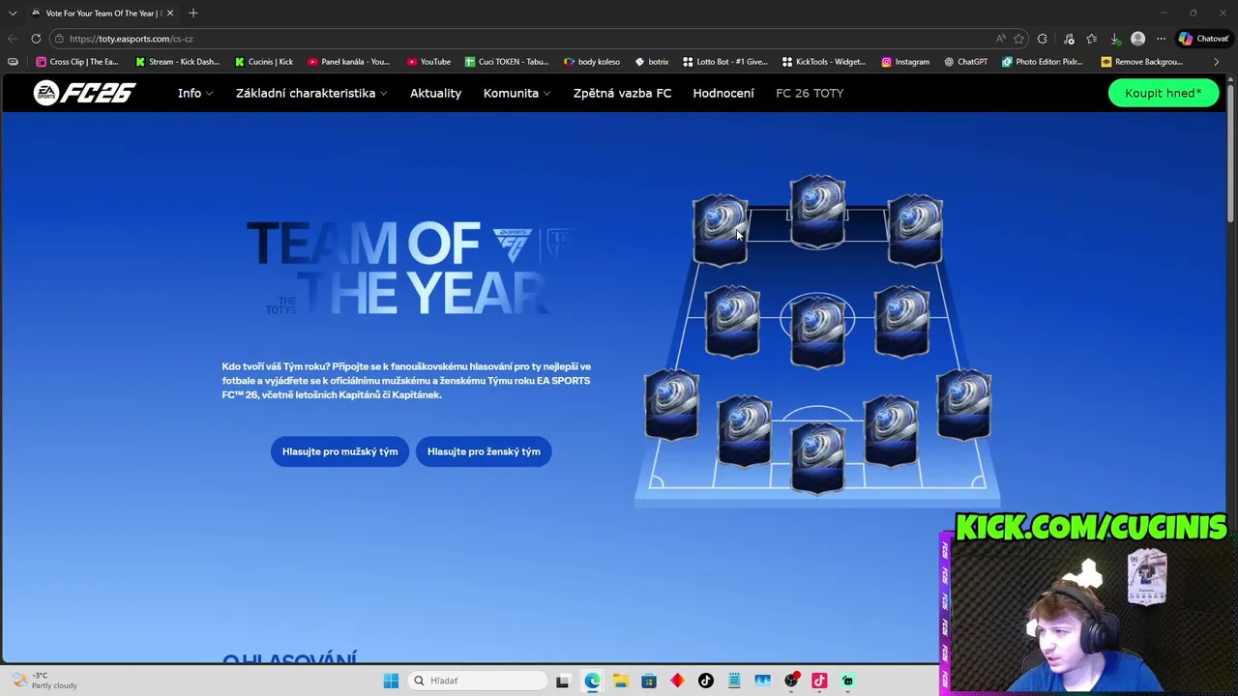
Task: Open the Windows Start menu
Action: pos(391,681)
